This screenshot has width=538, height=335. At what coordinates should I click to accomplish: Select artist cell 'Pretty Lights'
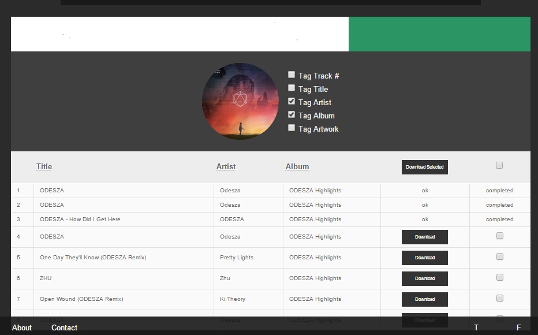(237, 258)
